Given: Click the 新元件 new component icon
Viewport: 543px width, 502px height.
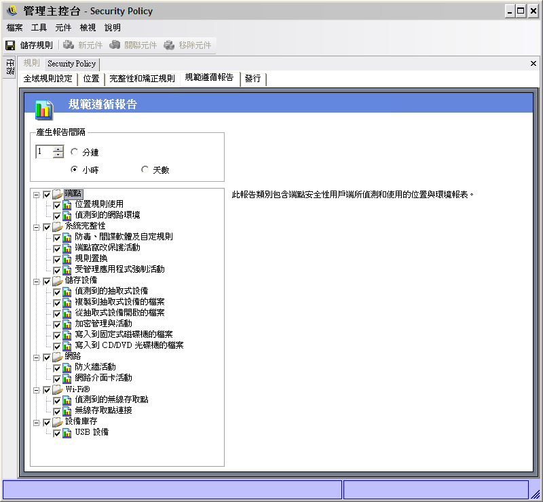Looking at the screenshot, I should pyautogui.click(x=69, y=45).
